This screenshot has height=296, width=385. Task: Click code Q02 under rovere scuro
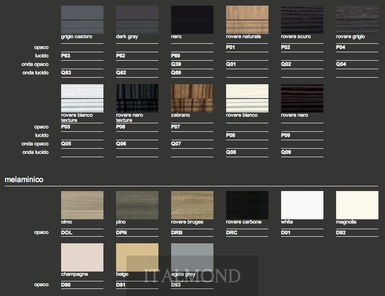click(x=286, y=64)
